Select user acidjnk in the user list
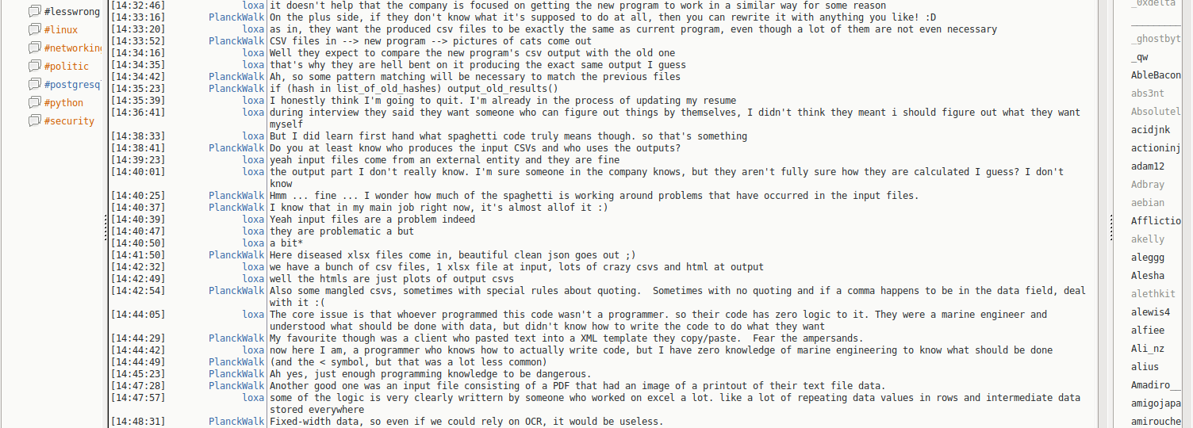This screenshot has width=1193, height=428. click(x=1150, y=130)
